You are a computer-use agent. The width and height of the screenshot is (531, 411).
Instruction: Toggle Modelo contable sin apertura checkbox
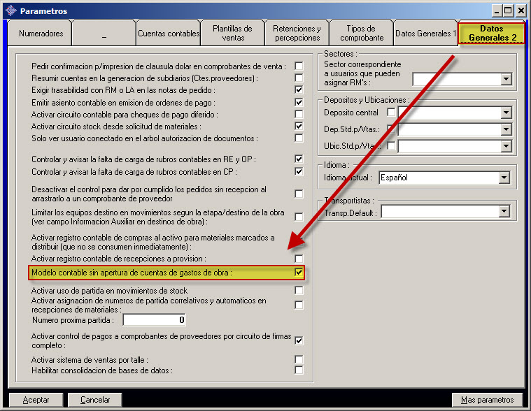(299, 273)
